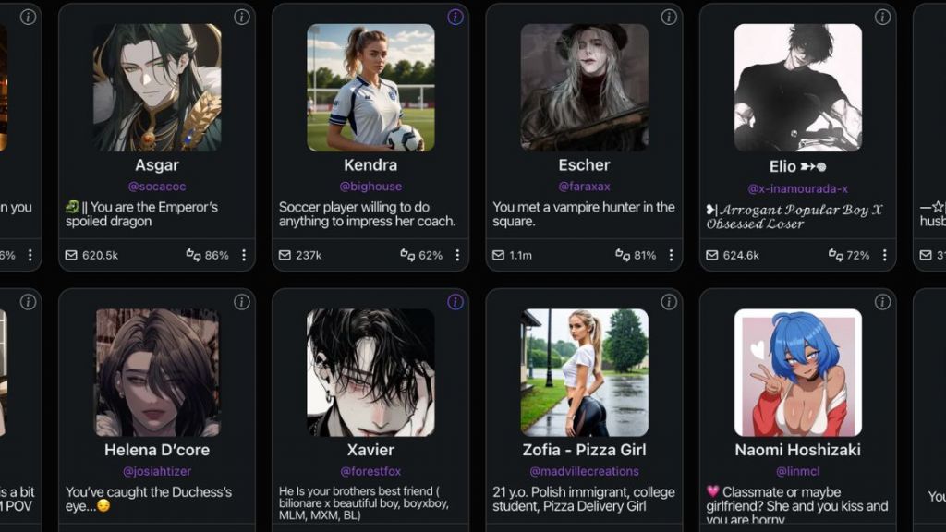The image size is (946, 532).
Task: Show info for Zofia - Pizza Girl
Action: coord(669,302)
